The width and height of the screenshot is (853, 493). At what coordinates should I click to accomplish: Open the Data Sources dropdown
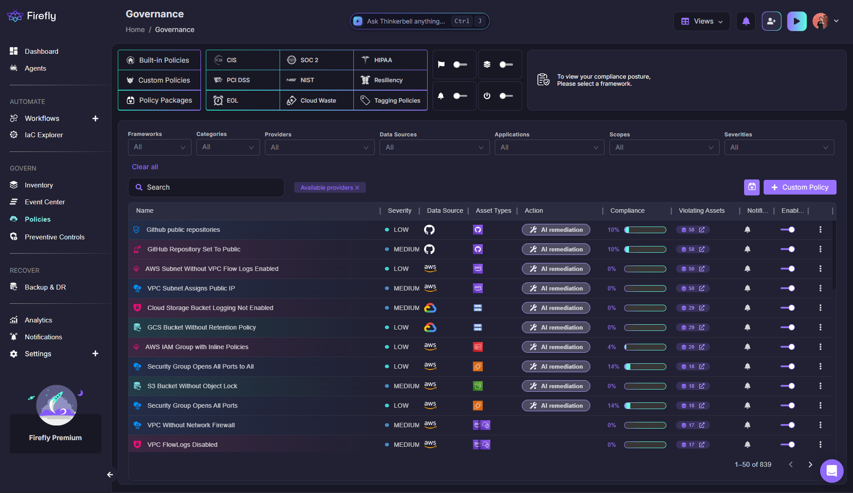pyautogui.click(x=434, y=147)
